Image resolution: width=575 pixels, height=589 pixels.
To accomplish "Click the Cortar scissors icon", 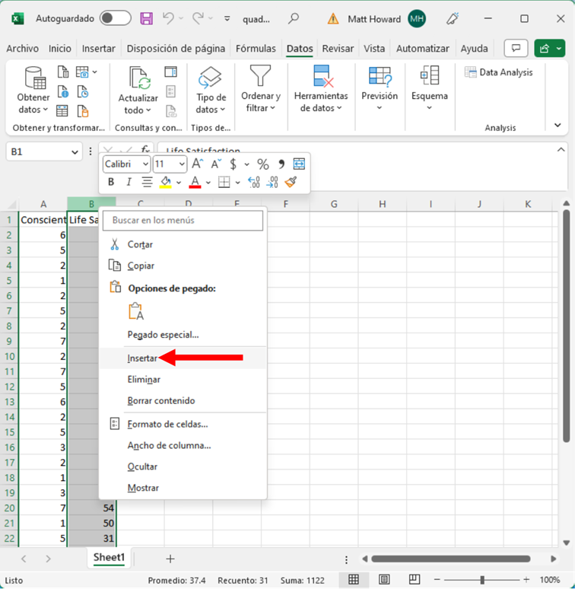I will [115, 244].
